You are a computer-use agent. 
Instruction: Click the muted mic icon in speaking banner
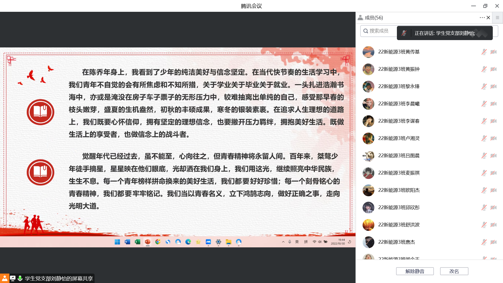pos(404,33)
